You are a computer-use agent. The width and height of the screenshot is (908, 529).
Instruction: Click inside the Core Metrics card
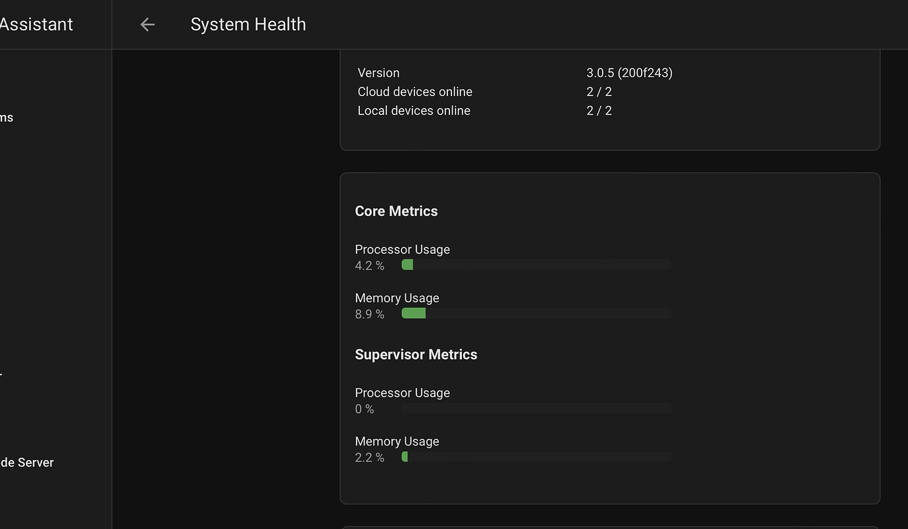[609, 338]
